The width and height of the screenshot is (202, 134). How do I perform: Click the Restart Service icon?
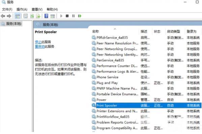click(80, 16)
